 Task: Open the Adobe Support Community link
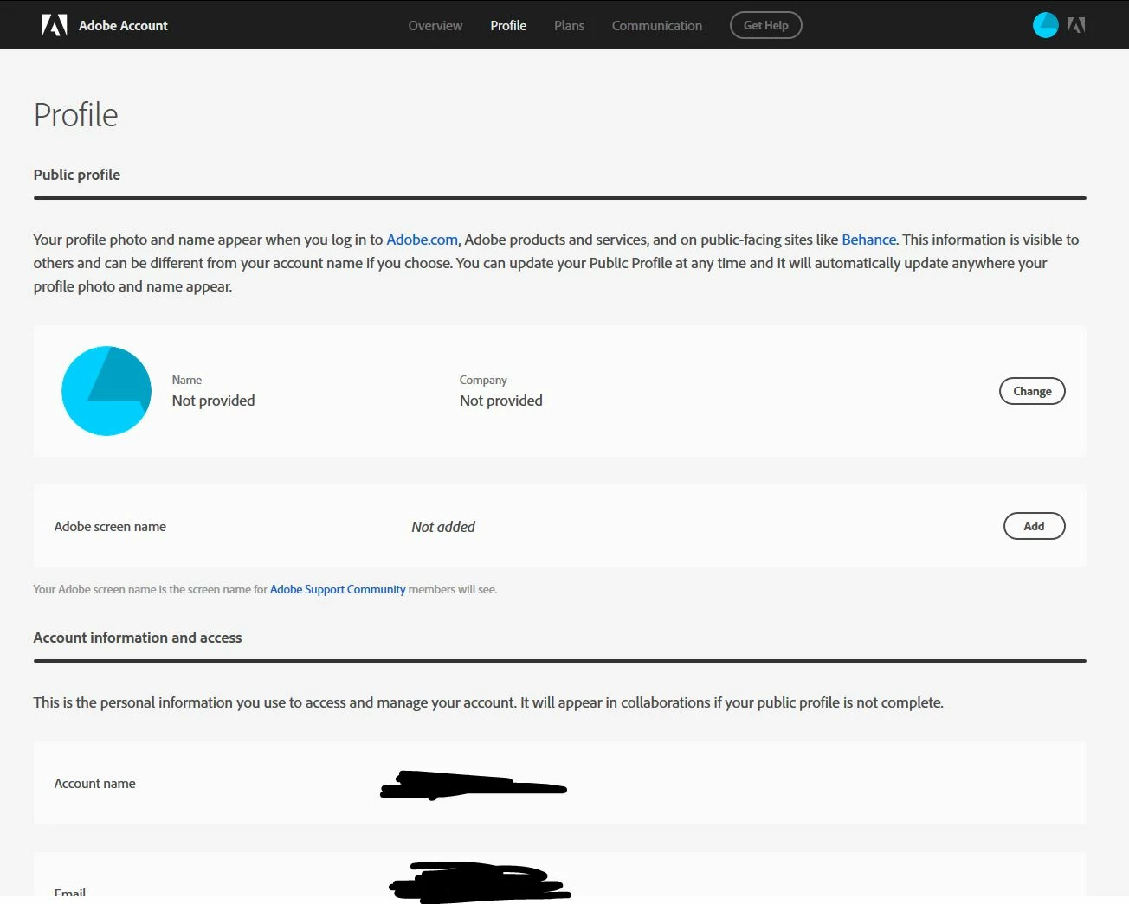pyautogui.click(x=338, y=589)
